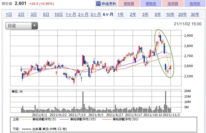The image size is (206, 133).
Task: Click the July volume spike bar
Action: (83, 102)
